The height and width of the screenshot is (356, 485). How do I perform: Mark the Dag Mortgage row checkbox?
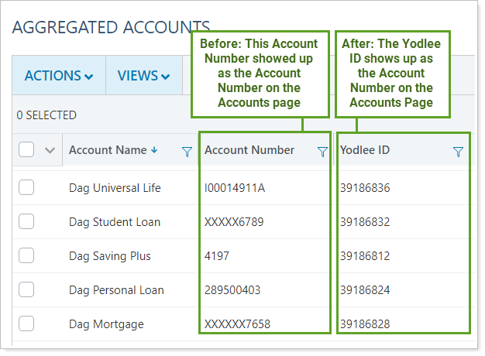pyautogui.click(x=26, y=324)
